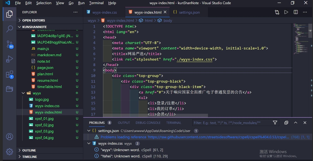Open the Terminal menu
313x161 pixels.
96,3
